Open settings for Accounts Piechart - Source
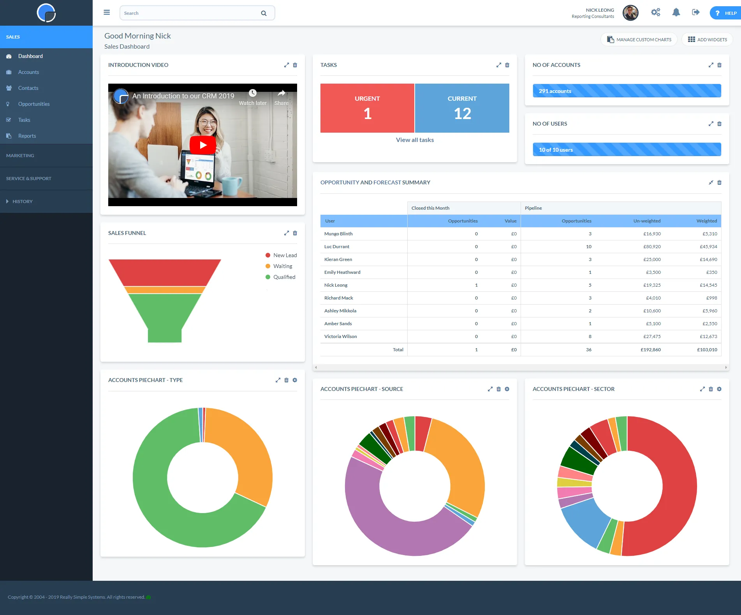This screenshot has height=615, width=741. coord(507,389)
